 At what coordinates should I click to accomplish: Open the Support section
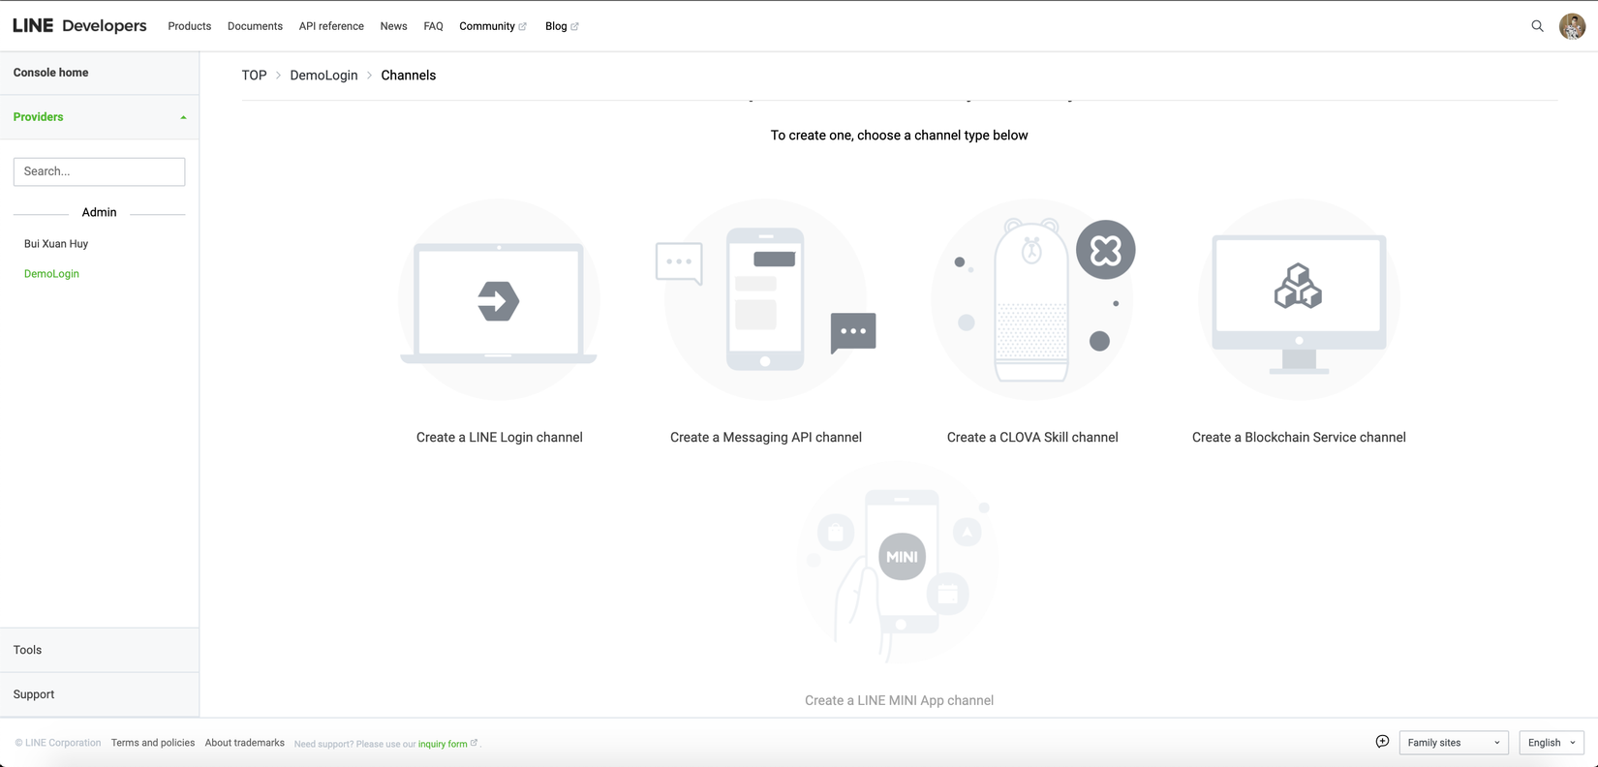coord(100,694)
